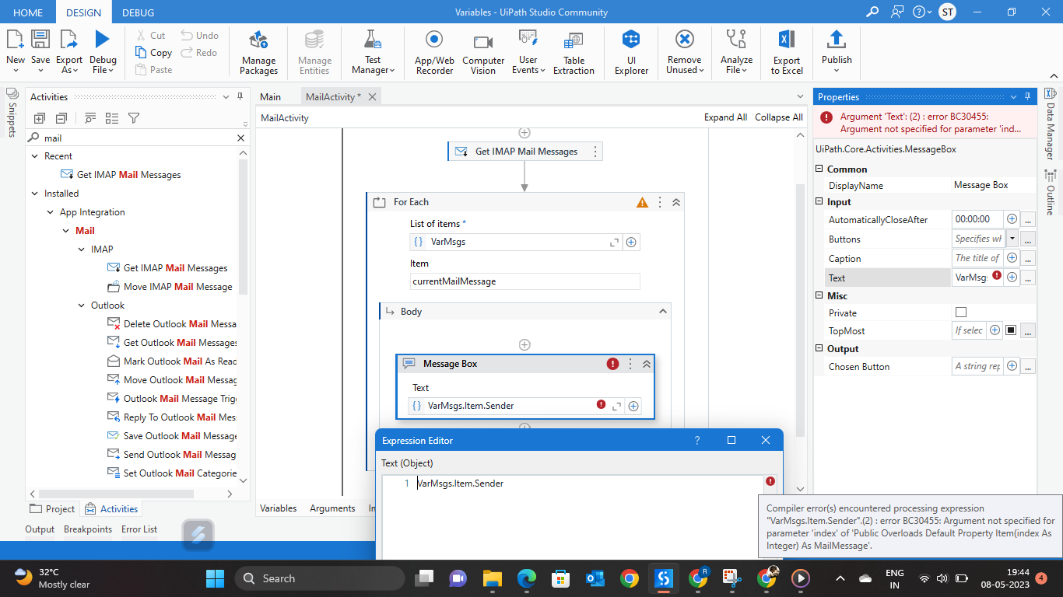1063x597 pixels.
Task: Open Windows Start menu
Action: 215,578
